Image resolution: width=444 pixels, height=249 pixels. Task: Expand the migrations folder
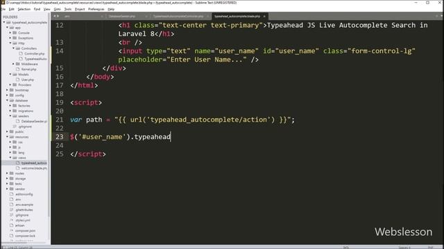pyautogui.click(x=10, y=111)
